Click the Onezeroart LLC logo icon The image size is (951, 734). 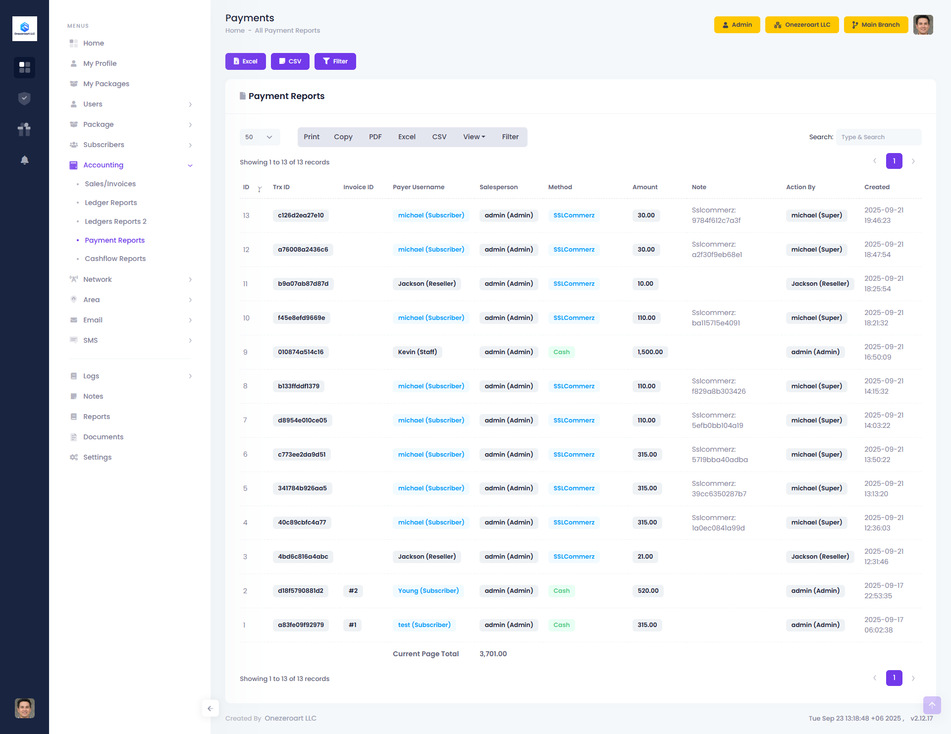(24, 29)
